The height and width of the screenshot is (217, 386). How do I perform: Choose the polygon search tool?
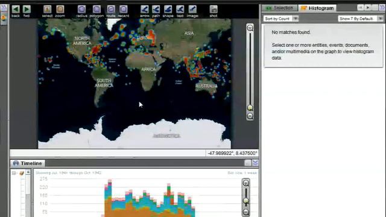point(96,11)
